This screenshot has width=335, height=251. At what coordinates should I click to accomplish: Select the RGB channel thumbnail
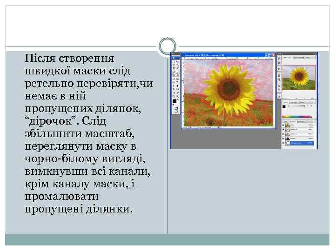coord(288,125)
